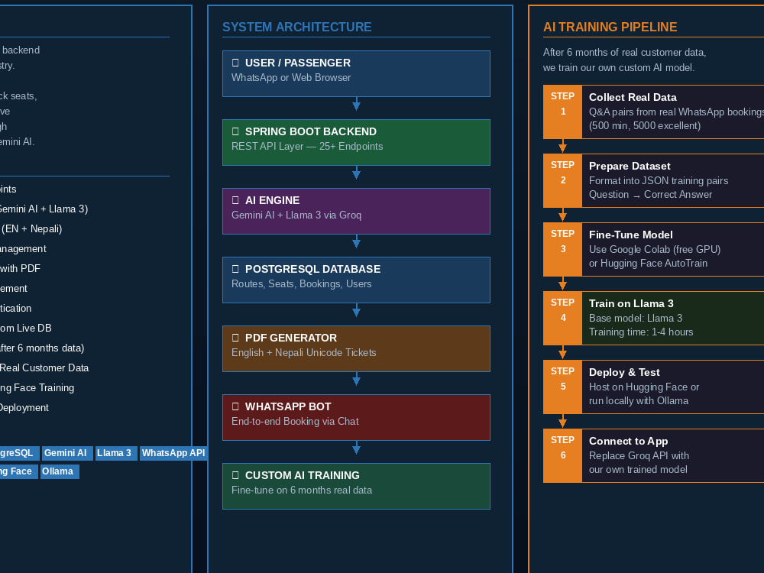The height and width of the screenshot is (573, 764).
Task: Click the PDF GENERATOR title
Action: [291, 338]
